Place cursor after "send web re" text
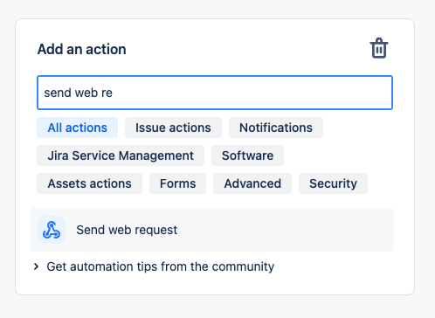Screen dimensions: 435x318 (x=114, y=93)
